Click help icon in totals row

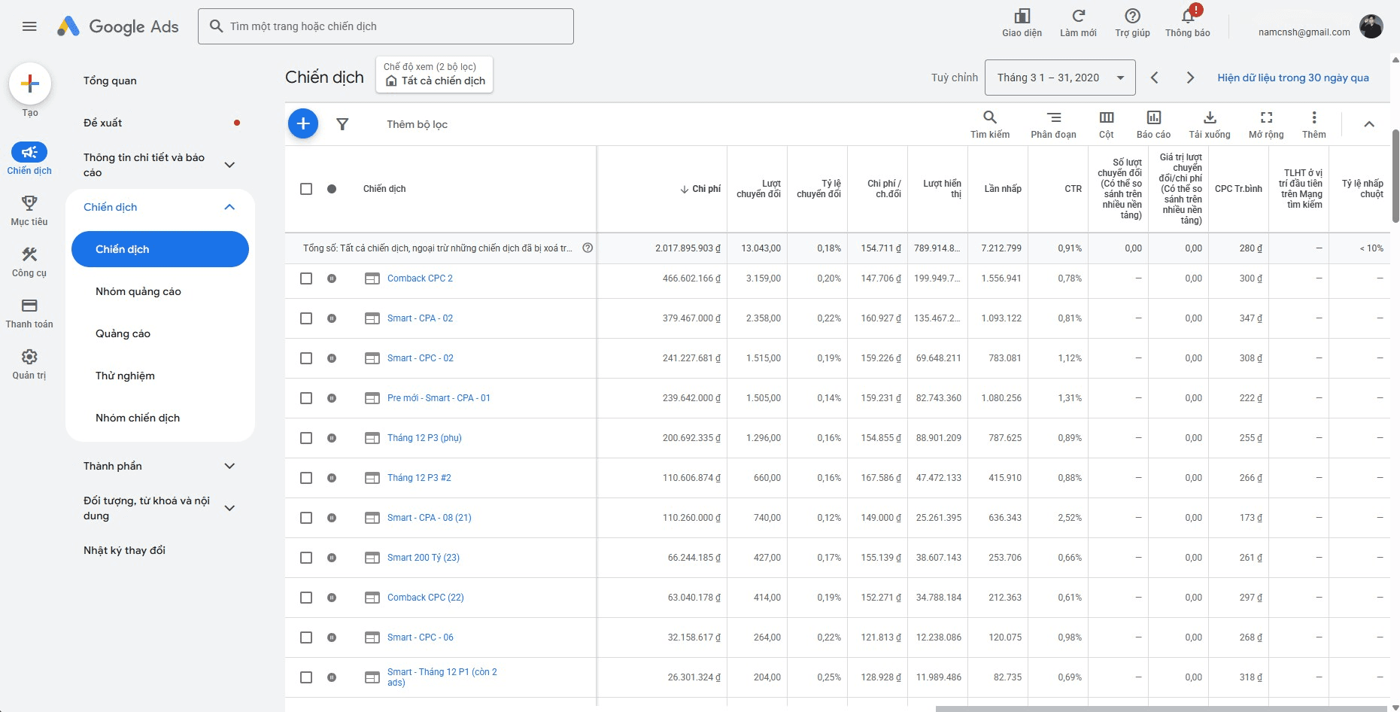pyautogui.click(x=588, y=248)
